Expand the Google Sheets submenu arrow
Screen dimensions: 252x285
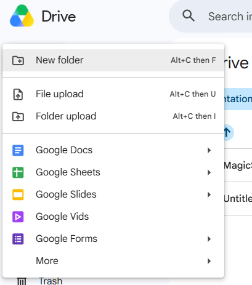(209, 172)
